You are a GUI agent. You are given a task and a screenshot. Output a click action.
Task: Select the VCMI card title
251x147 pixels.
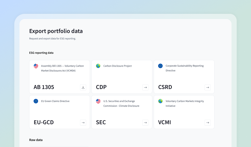[x=164, y=122]
